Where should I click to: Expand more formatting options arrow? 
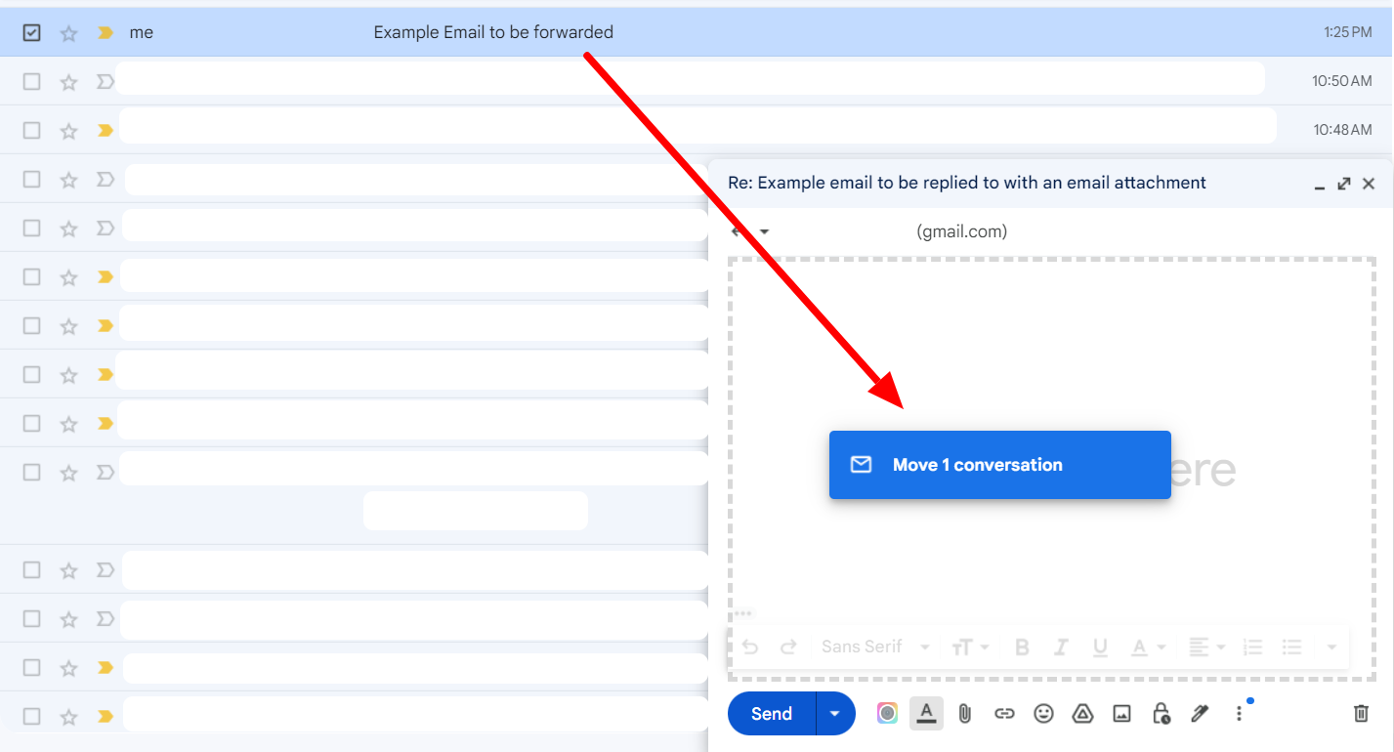pos(1331,647)
